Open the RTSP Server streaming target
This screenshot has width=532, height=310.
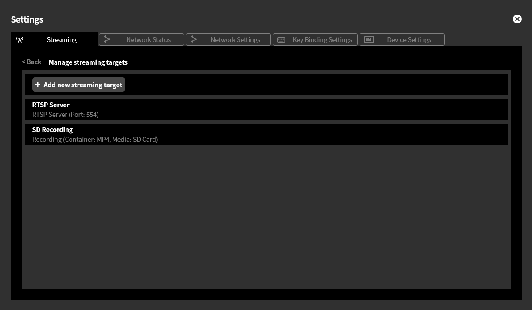click(x=51, y=105)
